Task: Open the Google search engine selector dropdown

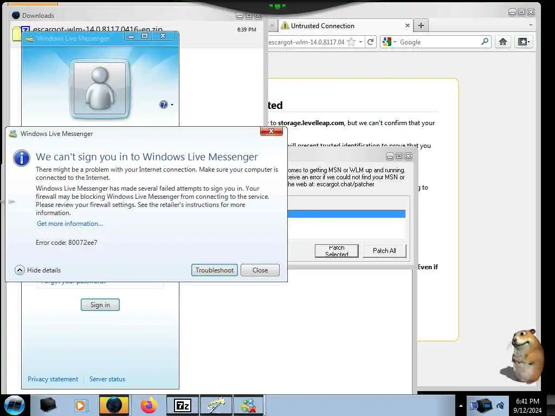Action: (x=389, y=42)
